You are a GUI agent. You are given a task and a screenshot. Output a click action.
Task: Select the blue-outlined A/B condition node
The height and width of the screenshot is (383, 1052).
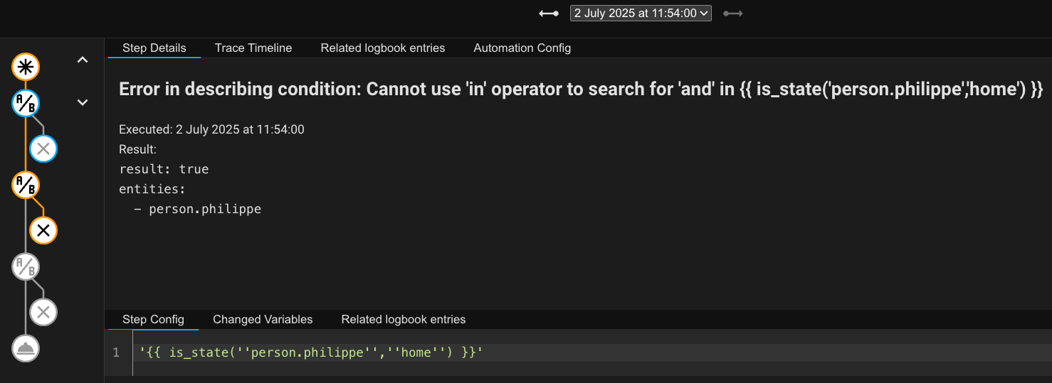click(x=26, y=104)
